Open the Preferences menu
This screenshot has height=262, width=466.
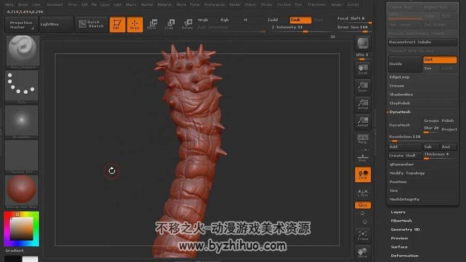click(214, 5)
